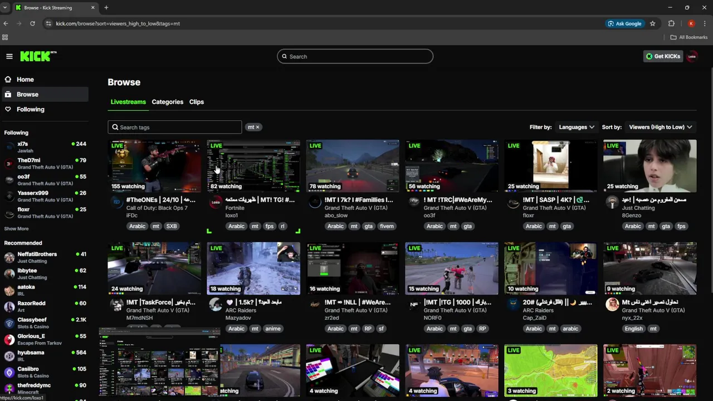713x401 pixels.
Task: View site information icon in address bar
Action: click(x=48, y=23)
